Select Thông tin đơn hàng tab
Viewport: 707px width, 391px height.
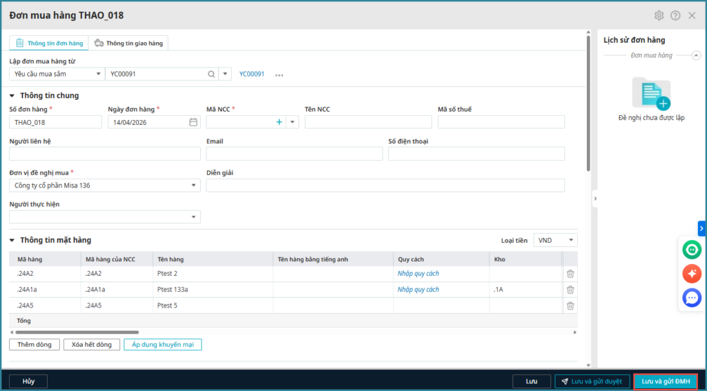[49, 43]
